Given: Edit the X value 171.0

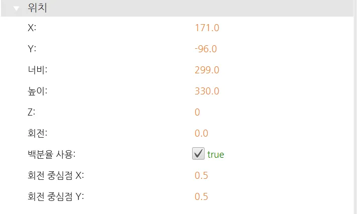Looking at the screenshot, I should click(x=207, y=28).
